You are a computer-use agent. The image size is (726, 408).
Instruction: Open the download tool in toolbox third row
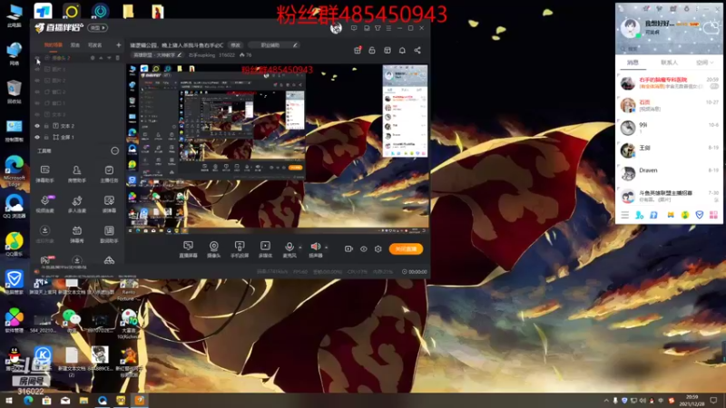[44, 234]
